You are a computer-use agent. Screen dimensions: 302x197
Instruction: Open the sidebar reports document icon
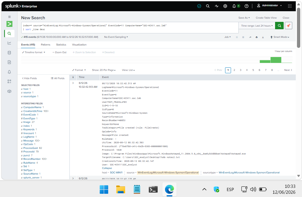pyautogui.click(x=9, y=62)
